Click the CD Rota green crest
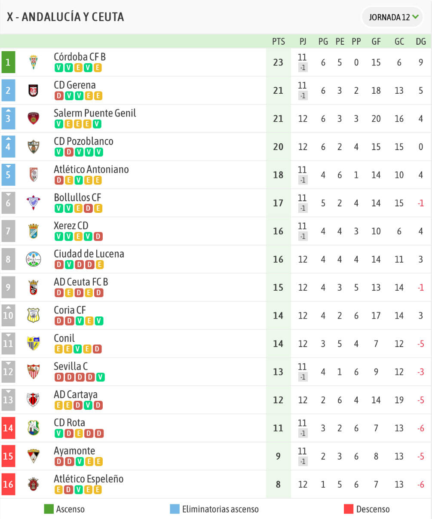 [34, 428]
